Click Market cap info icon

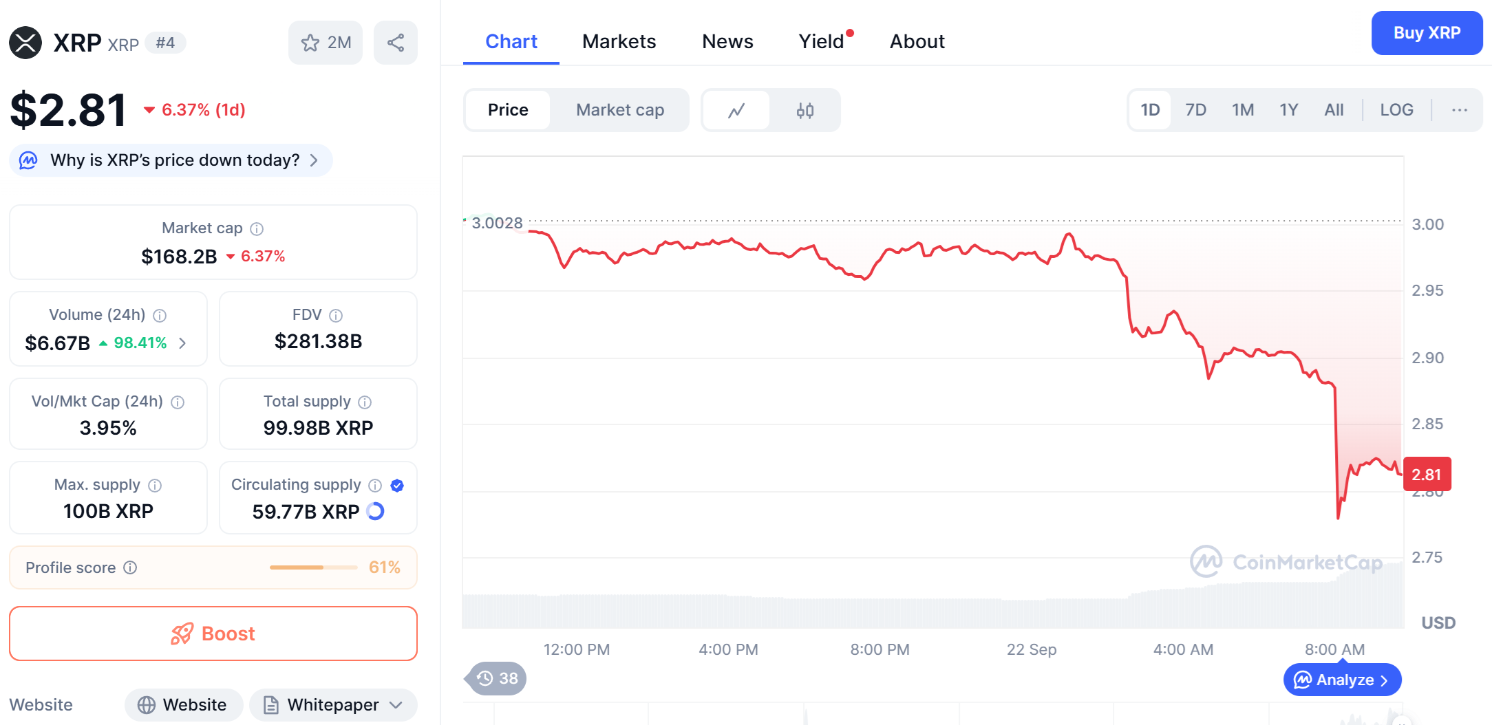click(257, 228)
